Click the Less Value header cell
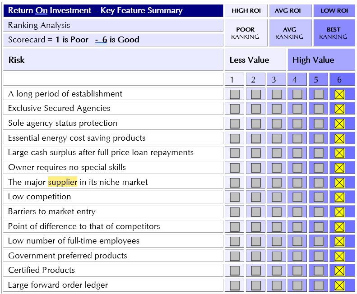Screen dimensions: 357x294 click(x=255, y=60)
